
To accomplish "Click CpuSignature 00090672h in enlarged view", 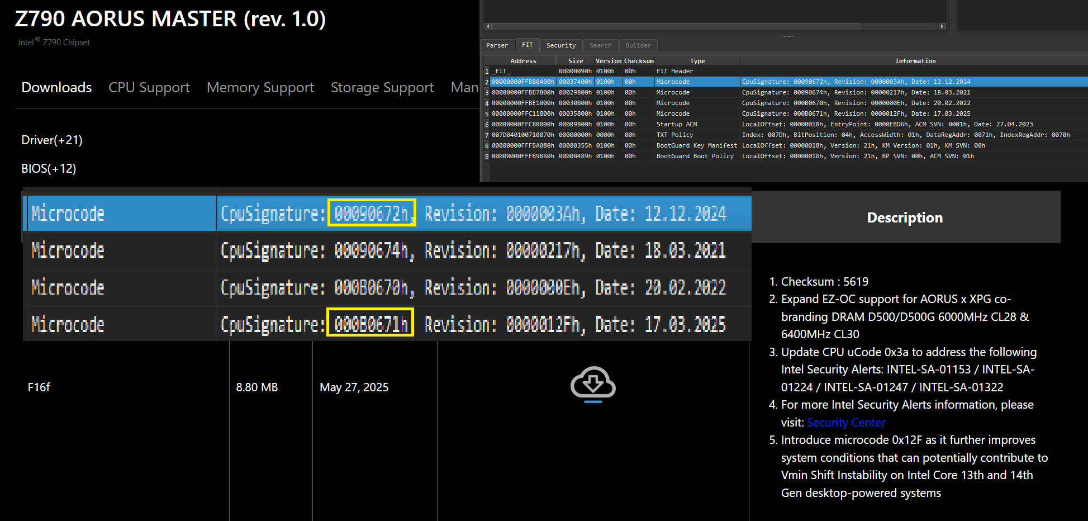I will (x=371, y=213).
